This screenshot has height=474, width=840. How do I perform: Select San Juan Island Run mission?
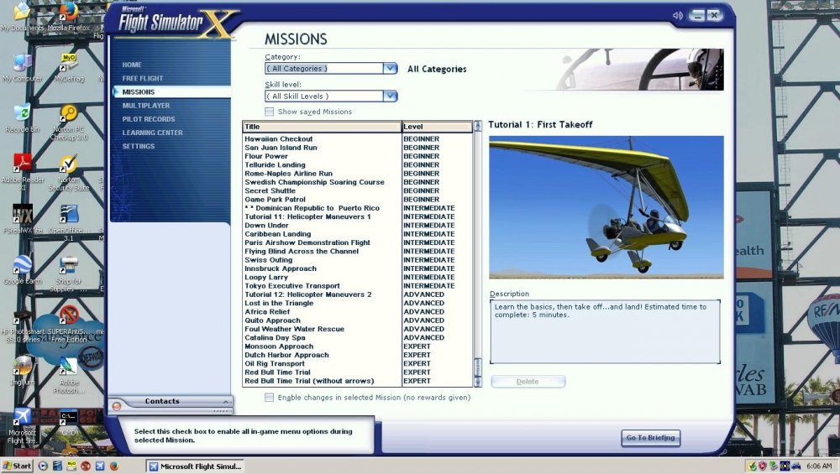281,148
